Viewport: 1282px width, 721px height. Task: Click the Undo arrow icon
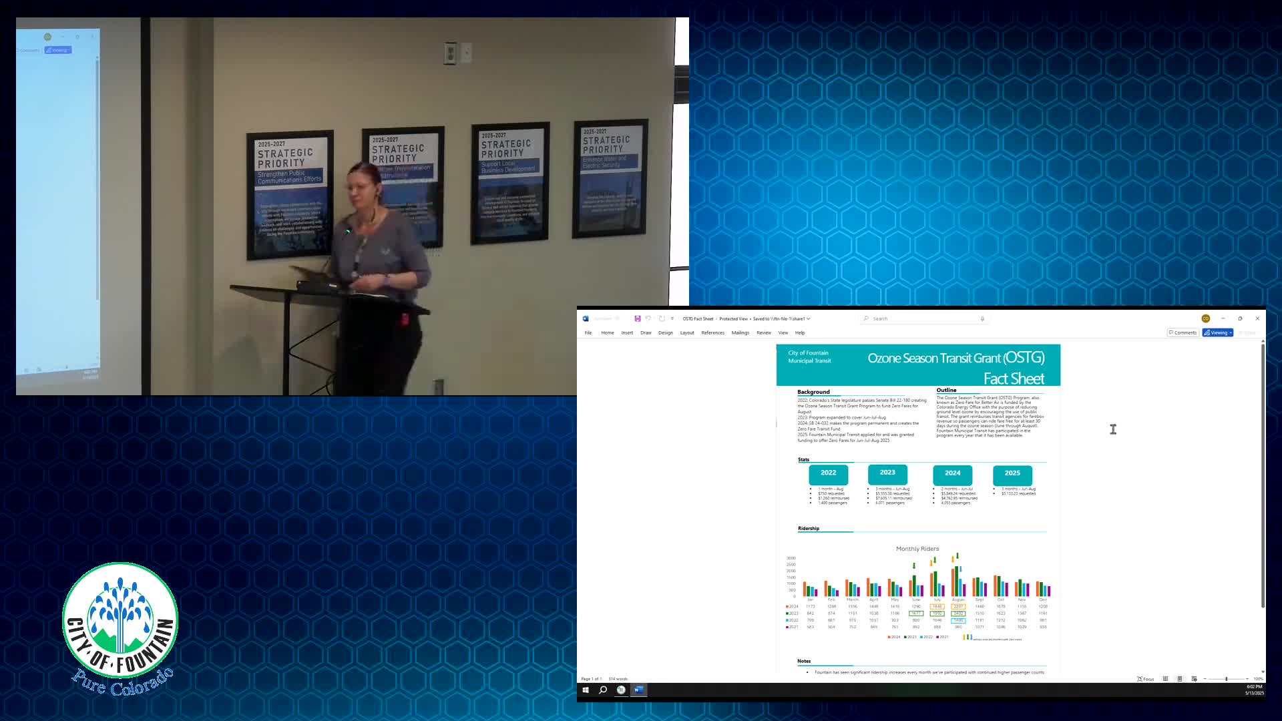[648, 318]
